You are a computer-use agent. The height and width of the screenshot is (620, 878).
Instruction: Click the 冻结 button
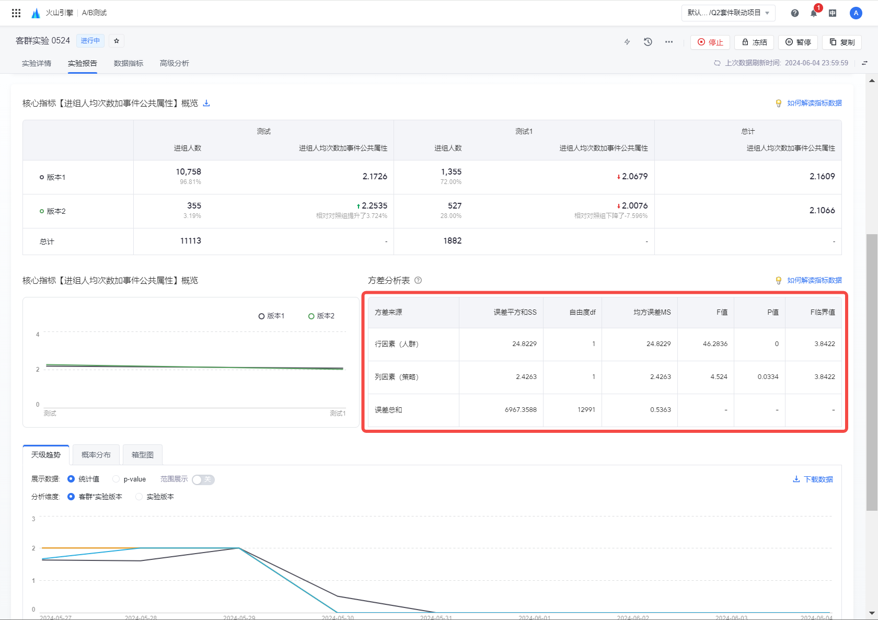754,42
